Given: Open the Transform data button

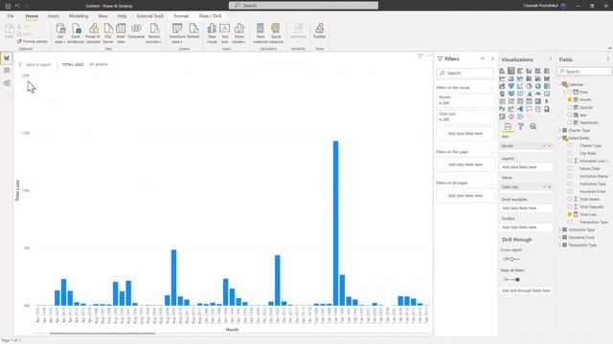Looking at the screenshot, I should click(x=177, y=33).
